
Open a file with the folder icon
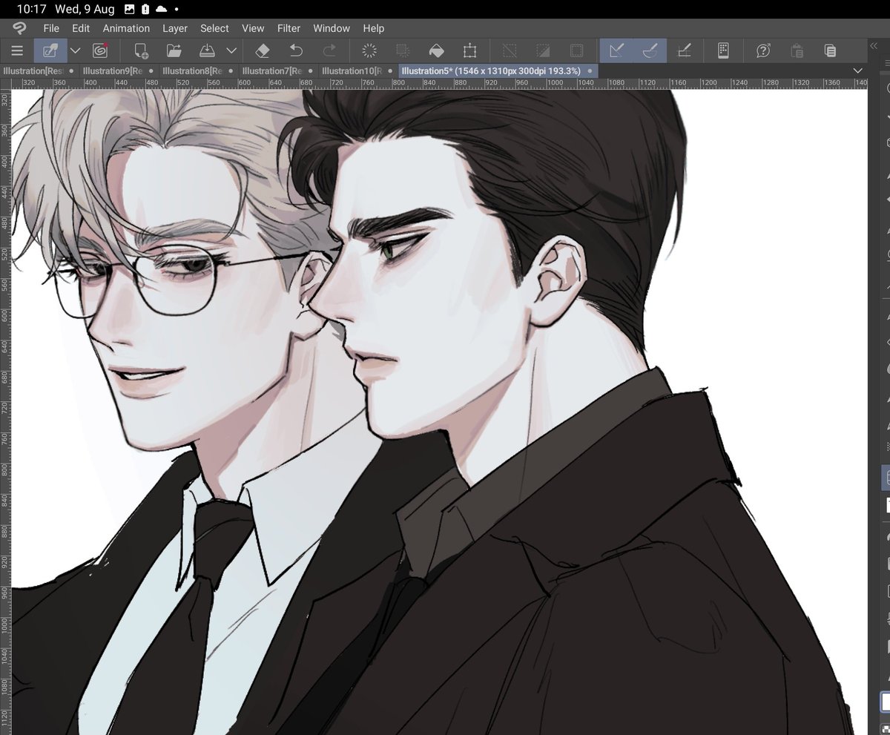(174, 50)
